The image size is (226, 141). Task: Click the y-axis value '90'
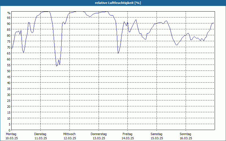[9, 24]
